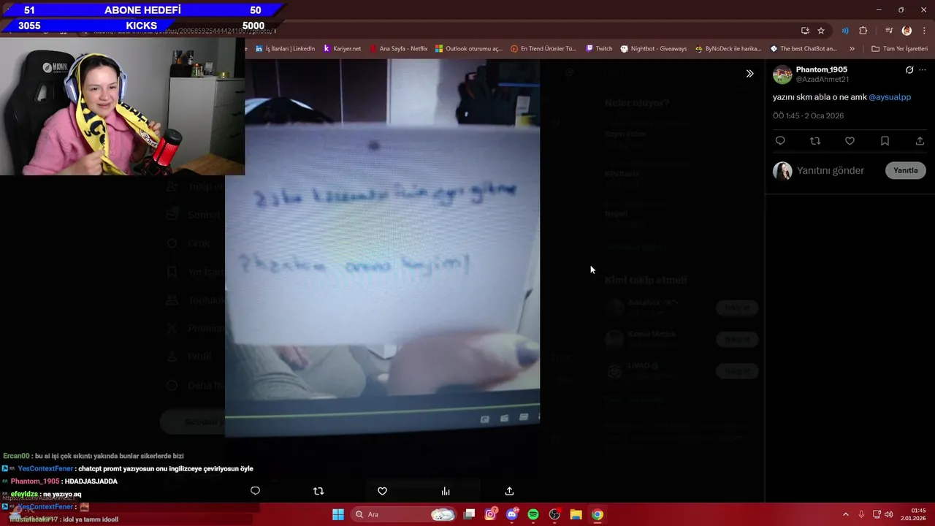Screen dimensions: 935x526
Task: Expand the bookmarks overflow chevron
Action: point(852,49)
